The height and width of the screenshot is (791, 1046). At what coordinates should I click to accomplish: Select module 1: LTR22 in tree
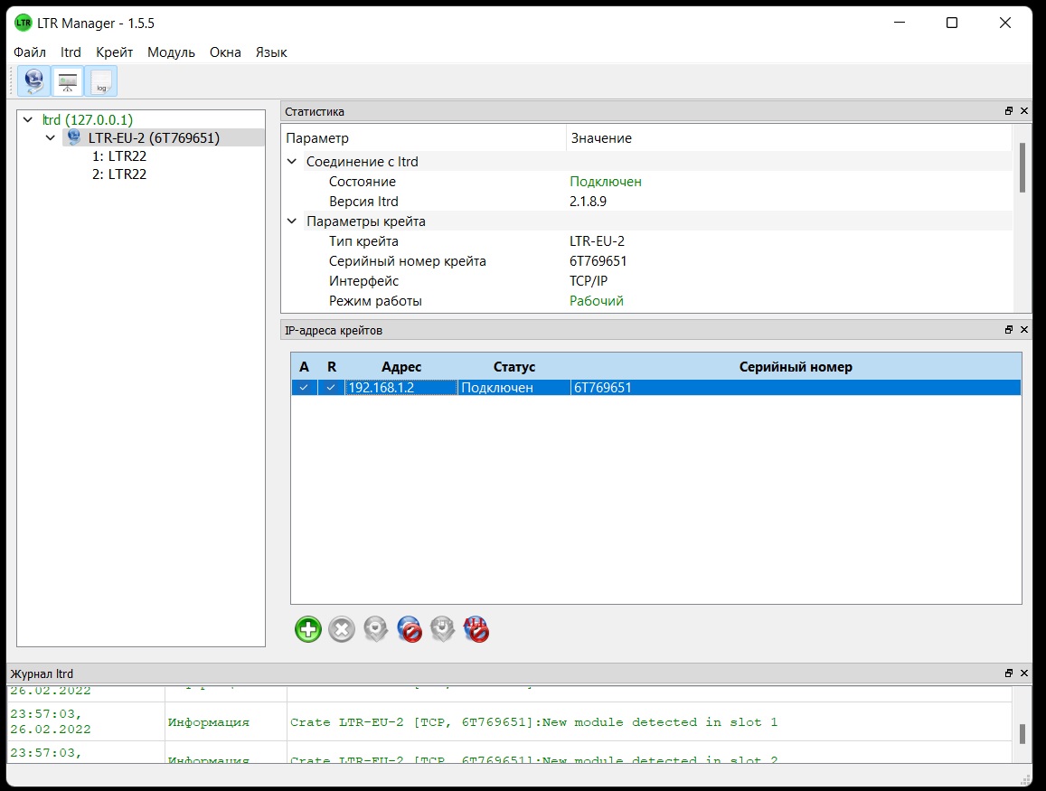119,156
